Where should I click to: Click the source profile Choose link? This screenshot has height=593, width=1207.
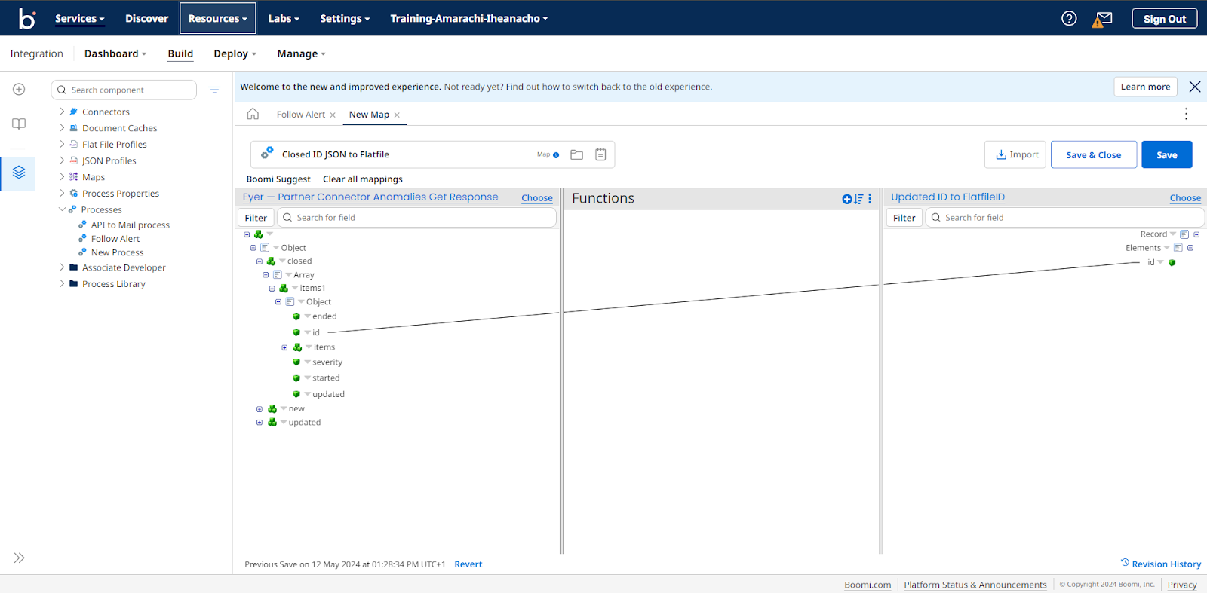[x=537, y=198]
